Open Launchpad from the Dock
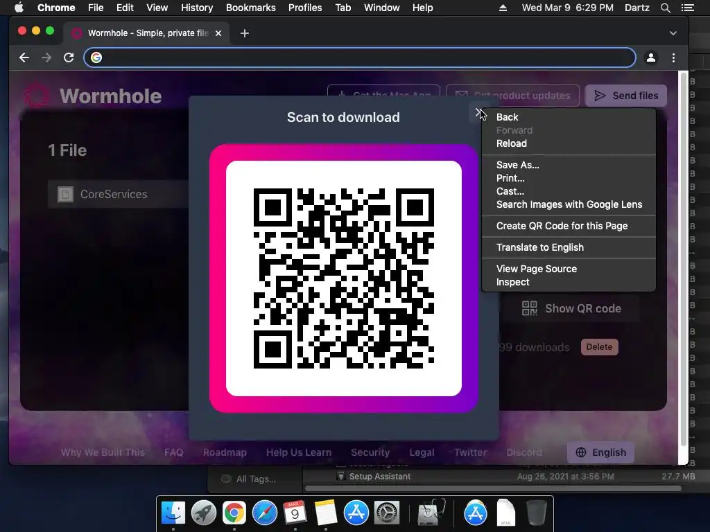 pyautogui.click(x=203, y=513)
